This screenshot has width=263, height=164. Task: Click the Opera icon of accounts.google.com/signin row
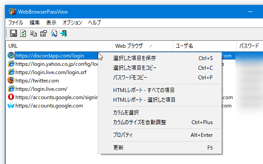tap(11, 97)
